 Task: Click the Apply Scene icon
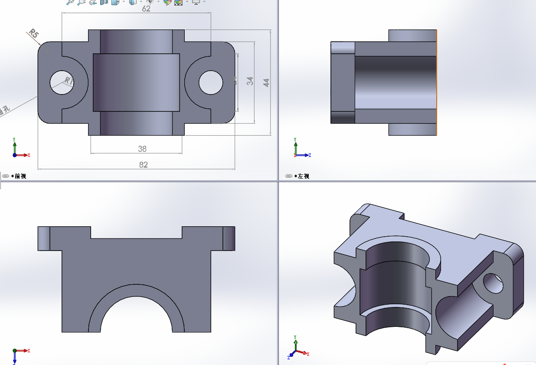[x=178, y=2]
